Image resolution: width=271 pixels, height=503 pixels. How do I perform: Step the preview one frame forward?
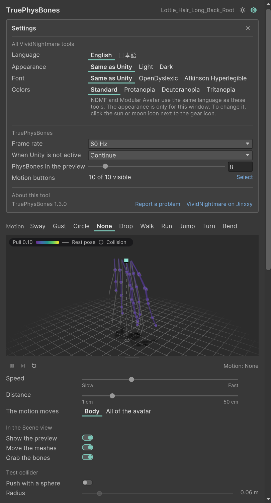point(23,366)
